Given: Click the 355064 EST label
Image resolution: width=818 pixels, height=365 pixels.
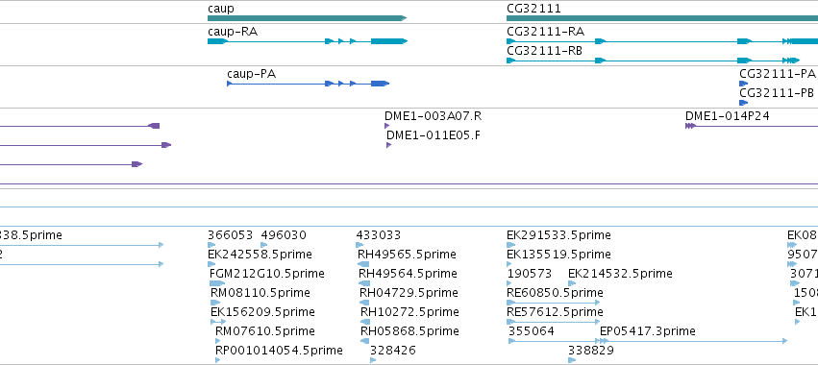Looking at the screenshot, I should pos(531,331).
